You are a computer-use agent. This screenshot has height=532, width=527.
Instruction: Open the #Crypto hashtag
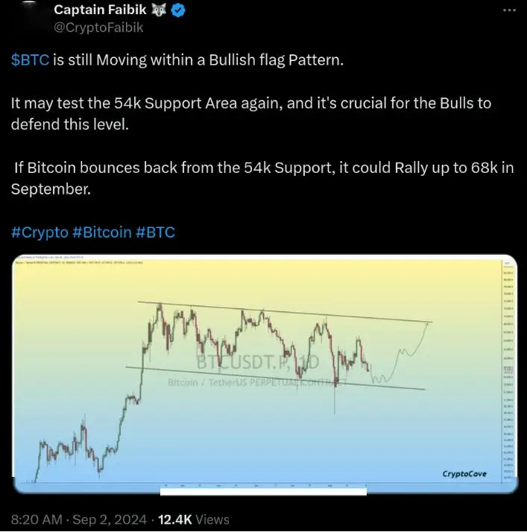40,232
